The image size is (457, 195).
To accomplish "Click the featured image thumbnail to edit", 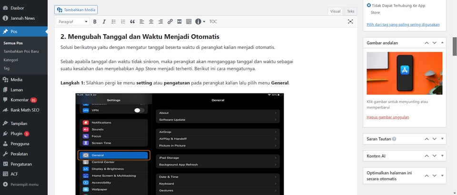I will [405, 73].
